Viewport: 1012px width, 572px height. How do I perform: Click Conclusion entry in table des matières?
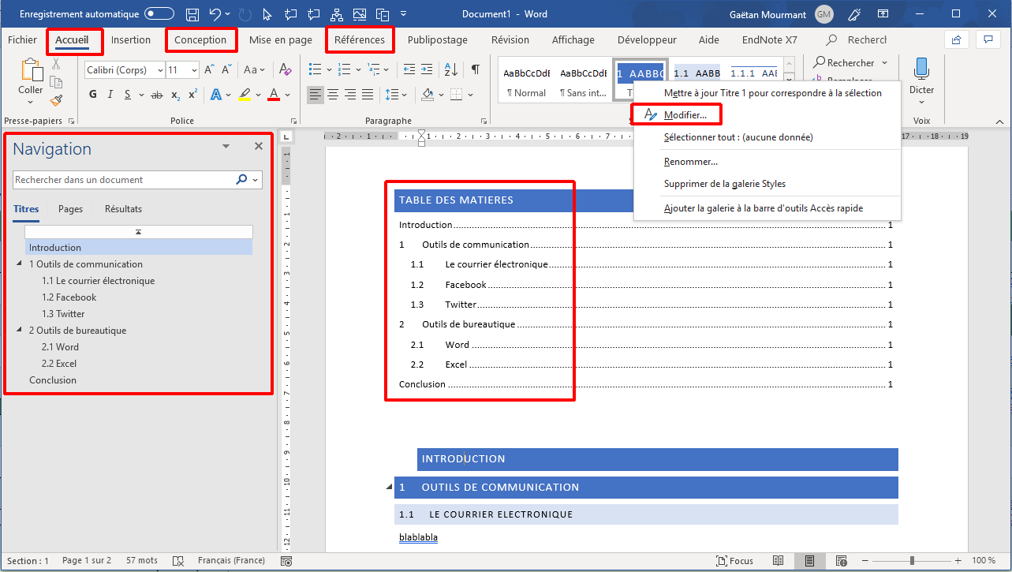[645, 384]
